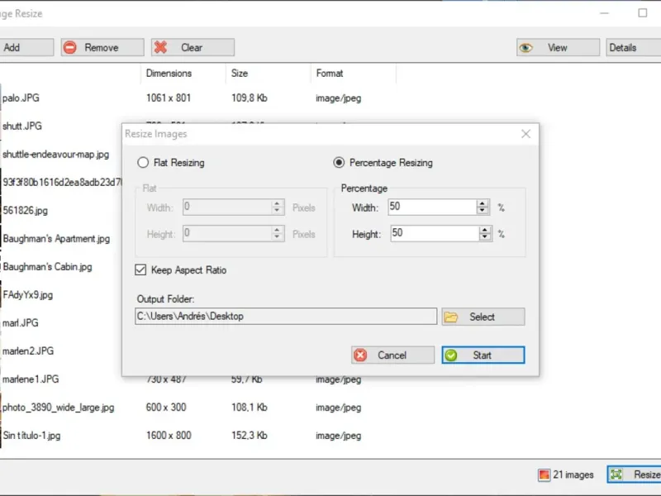Click the Percentage Height input field
This screenshot has width=661, height=496.
coord(435,233)
